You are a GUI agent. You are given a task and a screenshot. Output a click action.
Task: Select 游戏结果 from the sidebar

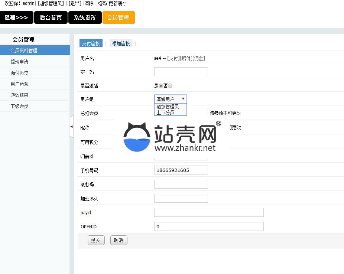pyautogui.click(x=19, y=95)
